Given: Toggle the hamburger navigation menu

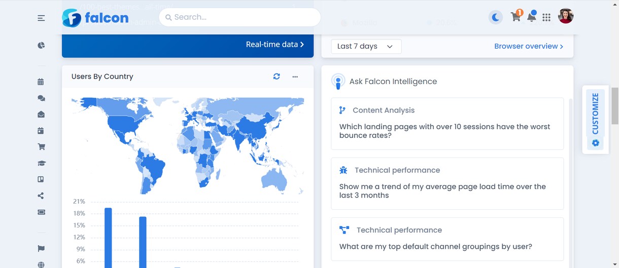Looking at the screenshot, I should pyautogui.click(x=41, y=18).
